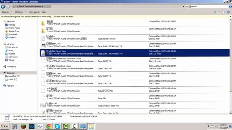Select the gradle-wrapper.jar file
The width and height of the screenshot is (232, 130).
(x=134, y=112)
